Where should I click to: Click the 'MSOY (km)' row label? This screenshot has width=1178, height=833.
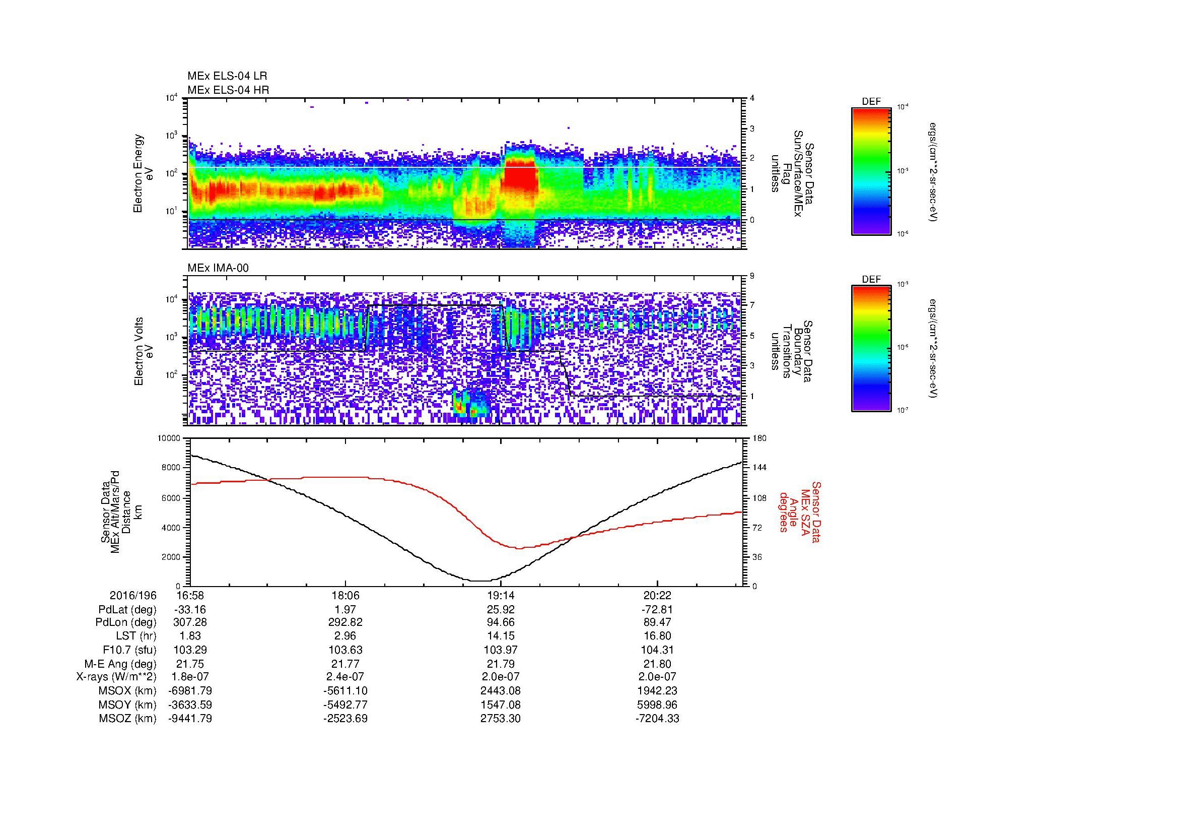(x=128, y=705)
